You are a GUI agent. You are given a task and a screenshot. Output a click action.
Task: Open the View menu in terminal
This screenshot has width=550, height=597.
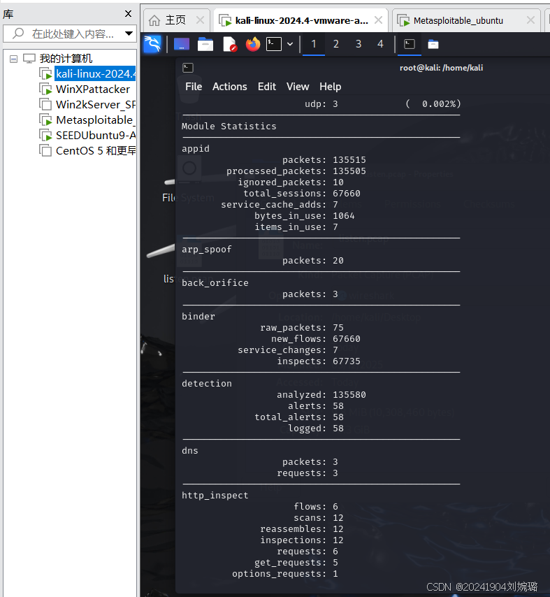(298, 87)
